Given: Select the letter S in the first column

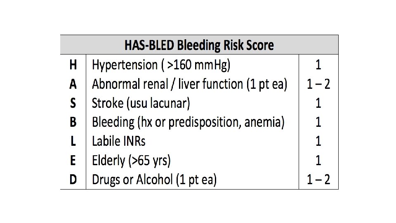Looking at the screenshot, I should click(73, 103).
